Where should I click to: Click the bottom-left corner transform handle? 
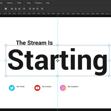pyautogui.click(x=6, y=76)
